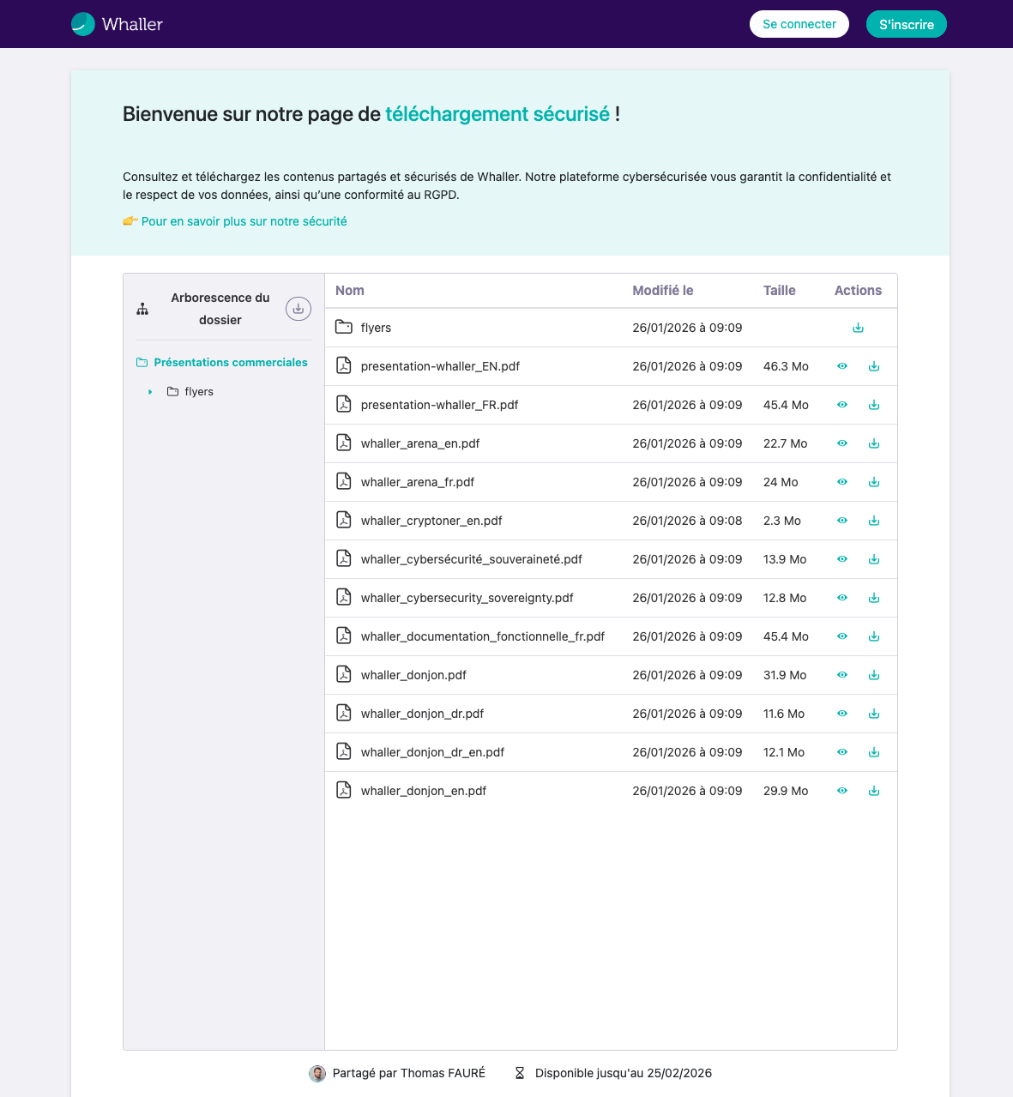1013x1097 pixels.
Task: Download the entire folder tree
Action: [x=298, y=309]
